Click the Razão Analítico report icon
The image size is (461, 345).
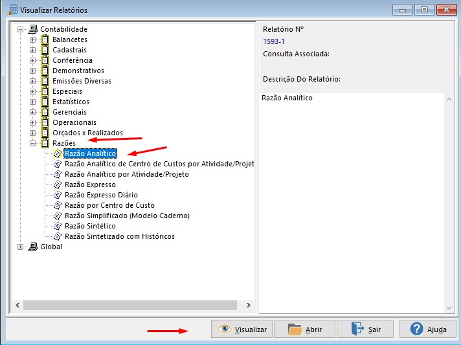pyautogui.click(x=58, y=153)
